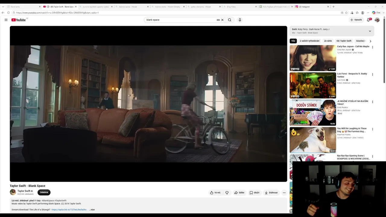Open the Carly Rae Jepsen video thumbnail

click(x=313, y=58)
